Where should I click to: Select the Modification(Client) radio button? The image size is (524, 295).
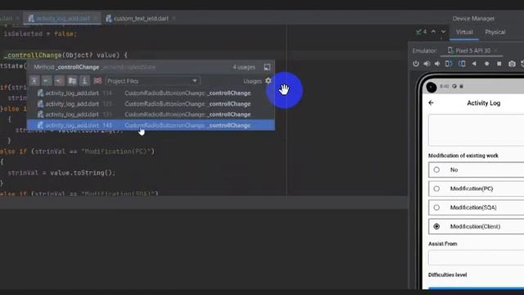[x=436, y=226]
